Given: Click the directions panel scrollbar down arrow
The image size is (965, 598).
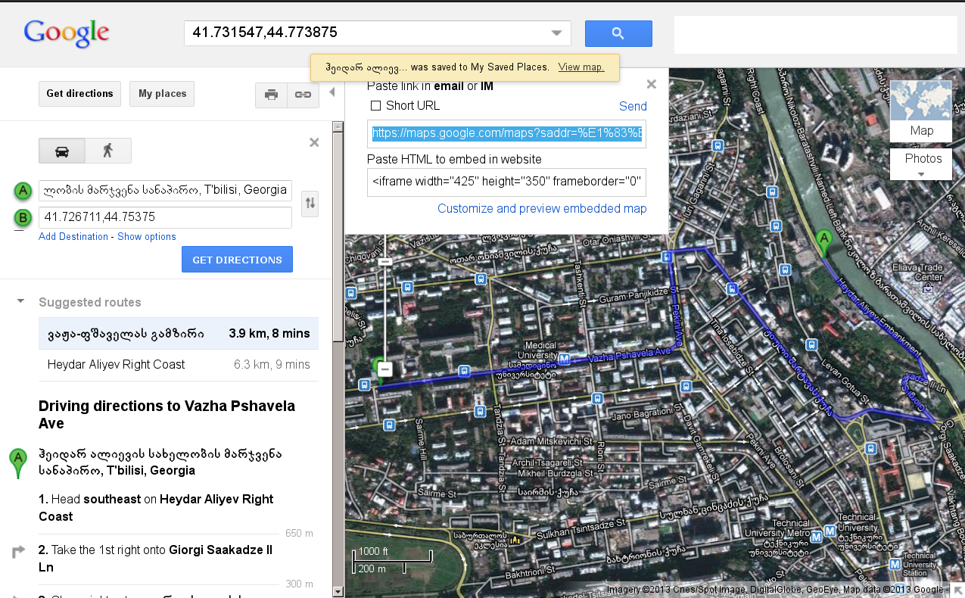Looking at the screenshot, I should [338, 591].
